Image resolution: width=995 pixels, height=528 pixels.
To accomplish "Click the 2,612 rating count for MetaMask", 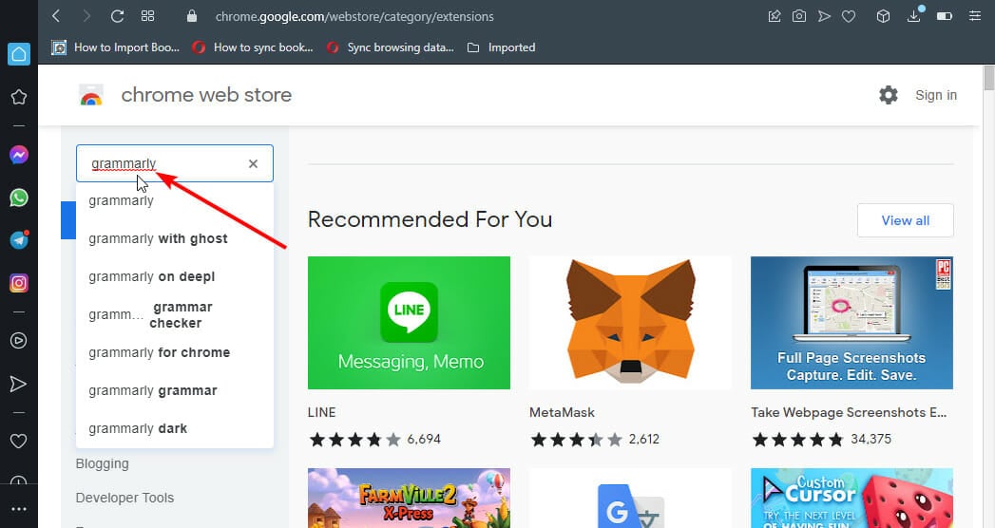I will pyautogui.click(x=643, y=440).
